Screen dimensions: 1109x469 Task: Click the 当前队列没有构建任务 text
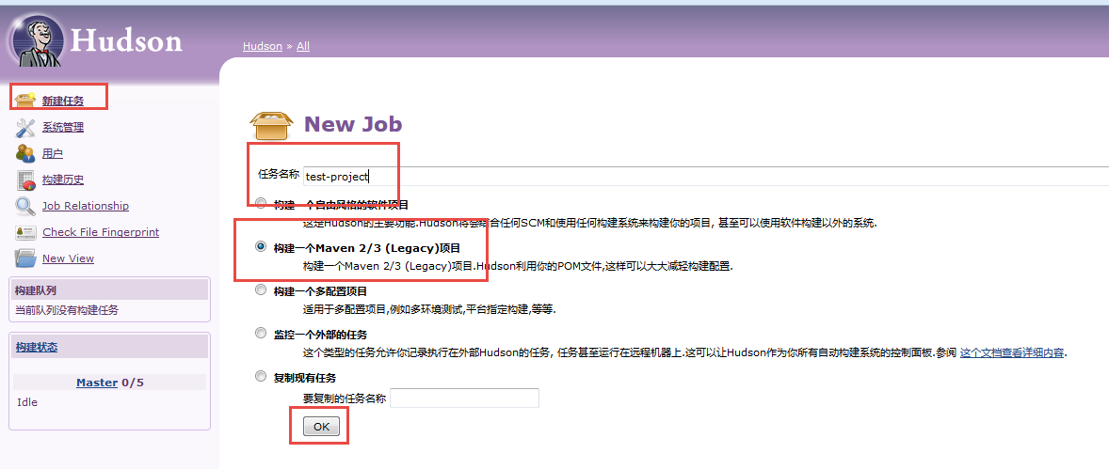pos(67,309)
